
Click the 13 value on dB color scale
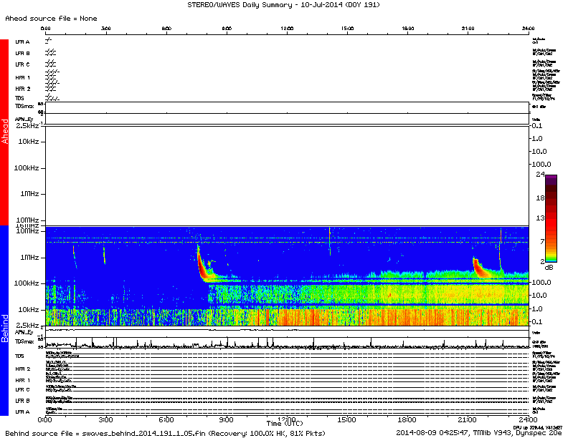[x=540, y=218]
